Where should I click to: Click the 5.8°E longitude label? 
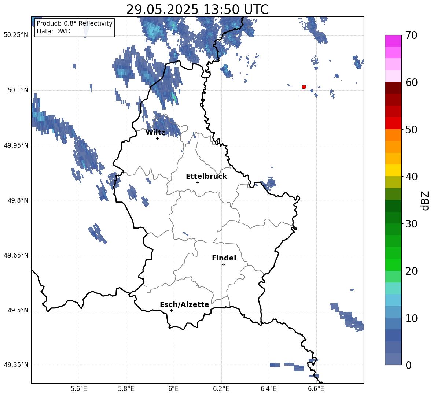click(126, 389)
